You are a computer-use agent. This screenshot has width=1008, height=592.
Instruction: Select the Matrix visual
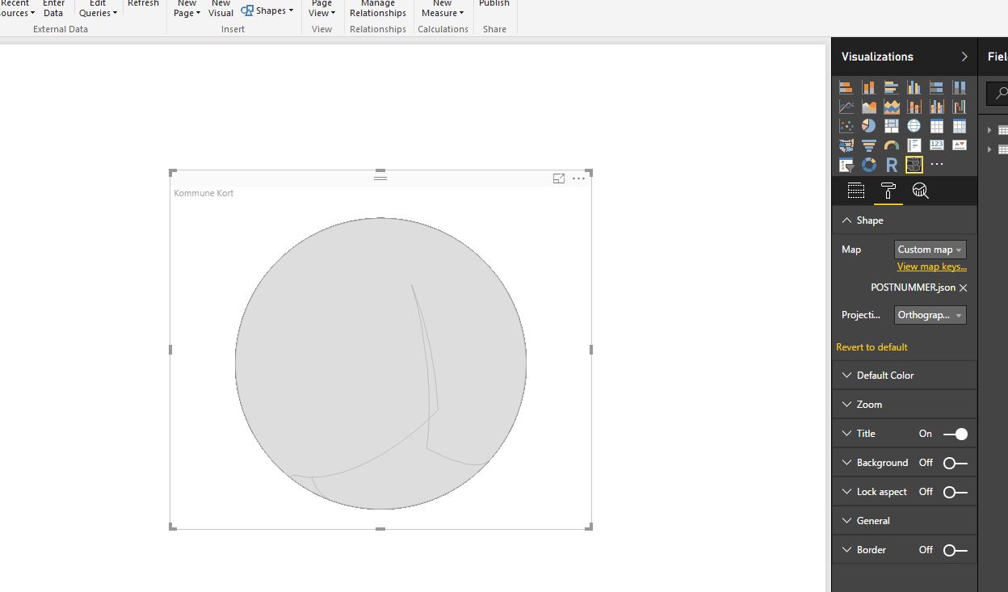click(x=959, y=126)
